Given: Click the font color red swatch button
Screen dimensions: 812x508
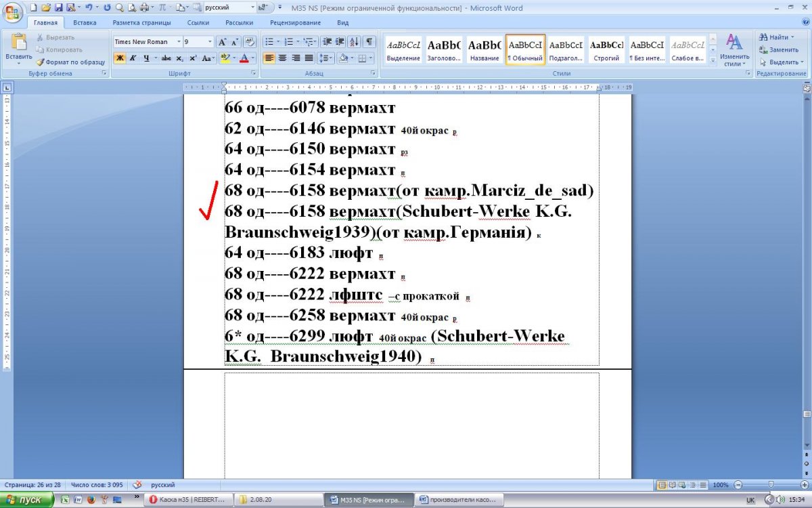Looking at the screenshot, I should 244,58.
